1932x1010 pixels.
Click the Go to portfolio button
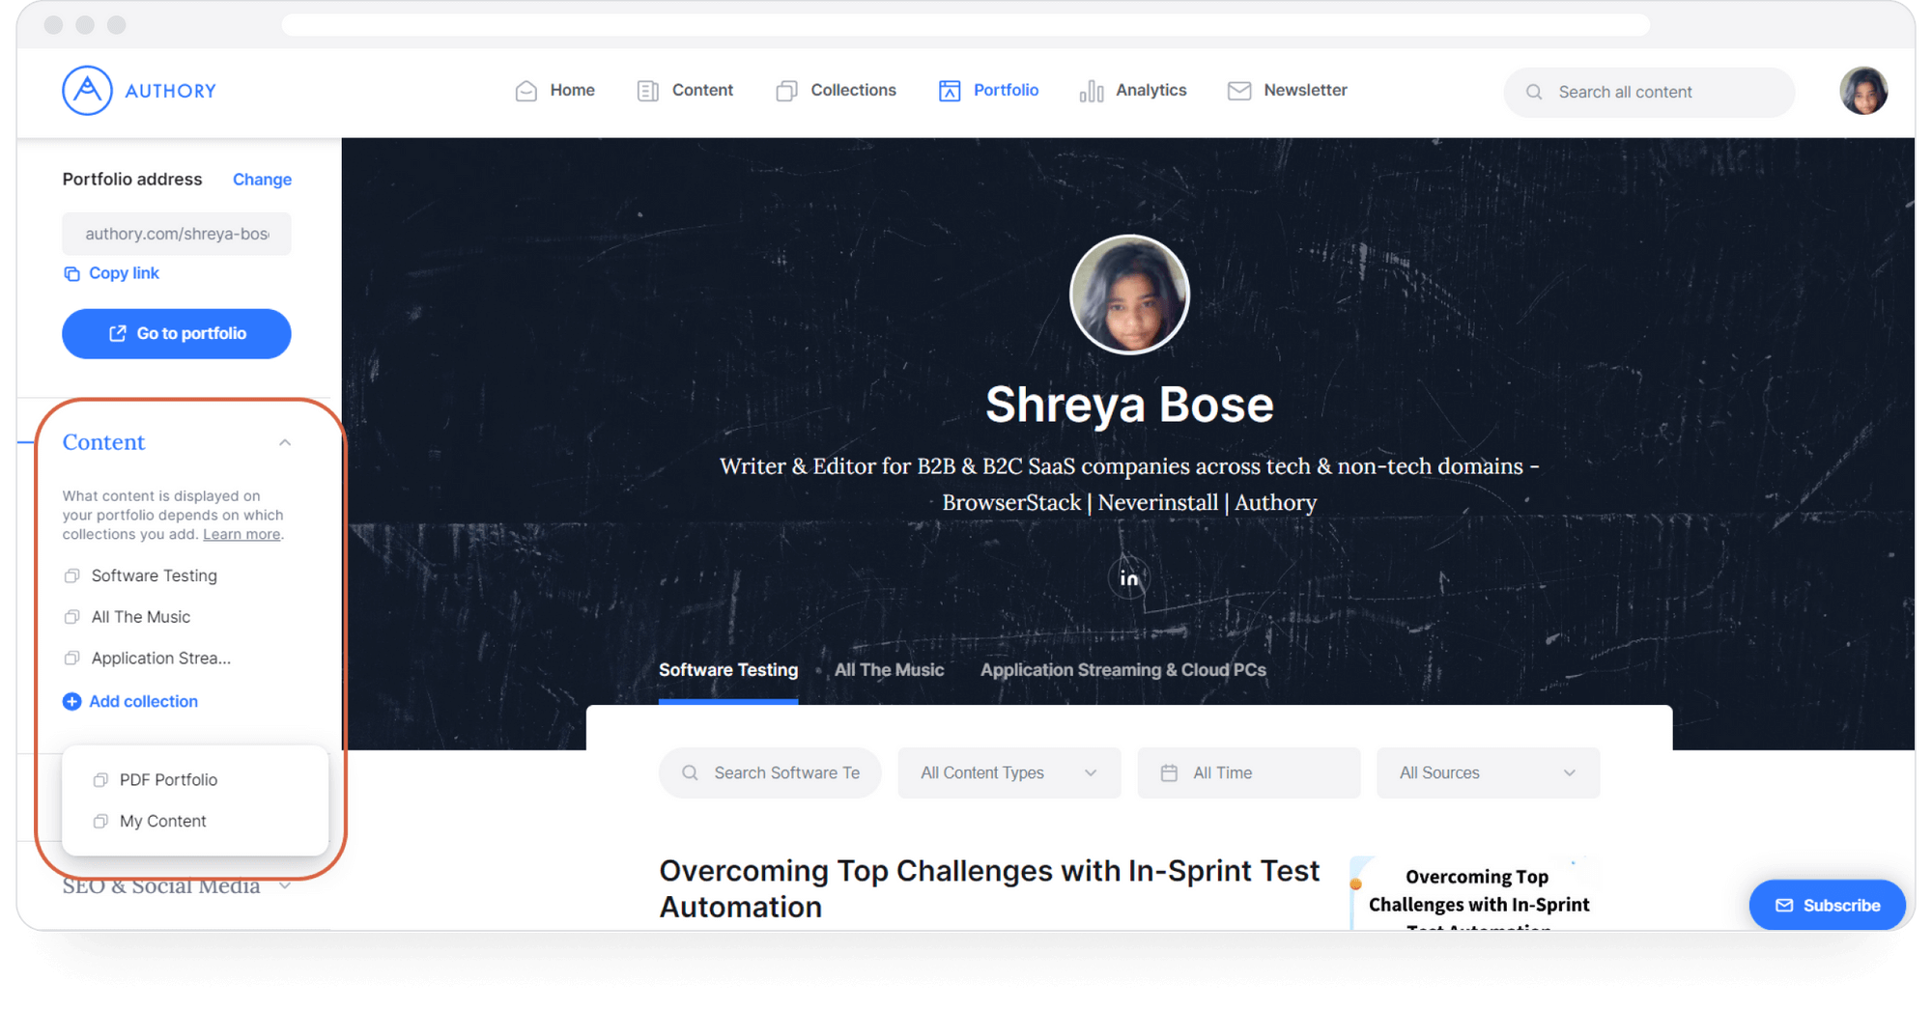click(x=177, y=334)
